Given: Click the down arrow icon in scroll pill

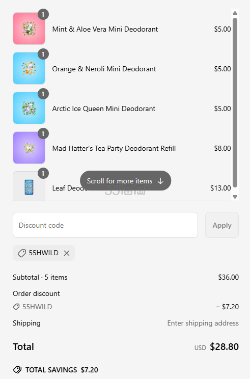Looking at the screenshot, I should 160,181.
